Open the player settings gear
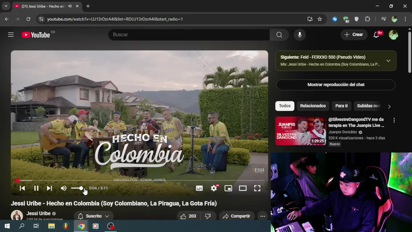The height and width of the screenshot is (232, 412). (x=214, y=188)
